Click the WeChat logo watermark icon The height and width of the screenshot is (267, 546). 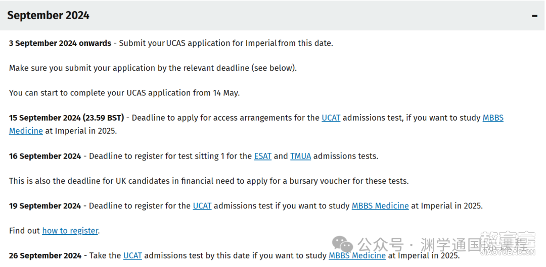click(x=342, y=244)
